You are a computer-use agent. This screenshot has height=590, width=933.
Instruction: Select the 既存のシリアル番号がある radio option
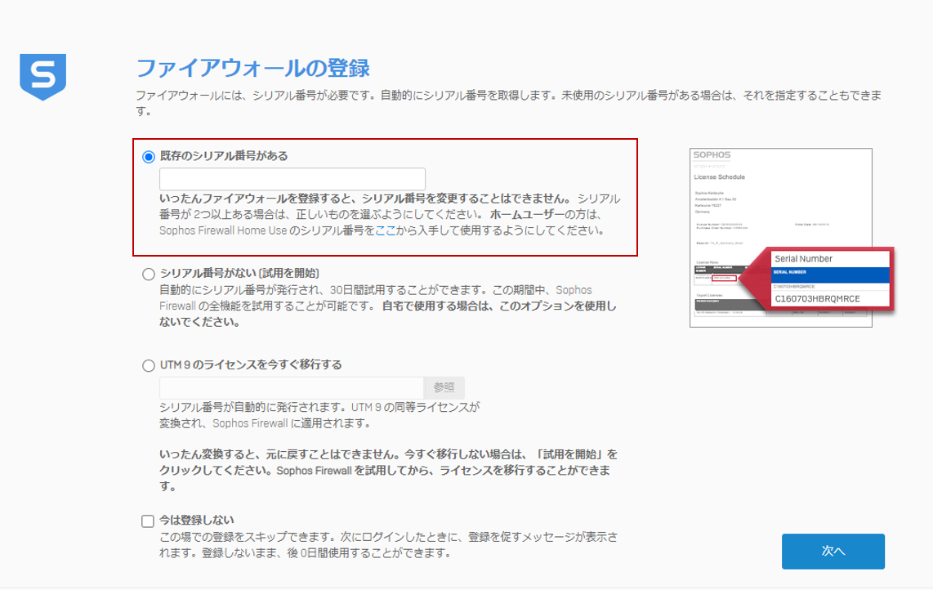pos(149,157)
